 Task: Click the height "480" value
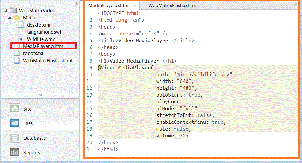[187, 88]
